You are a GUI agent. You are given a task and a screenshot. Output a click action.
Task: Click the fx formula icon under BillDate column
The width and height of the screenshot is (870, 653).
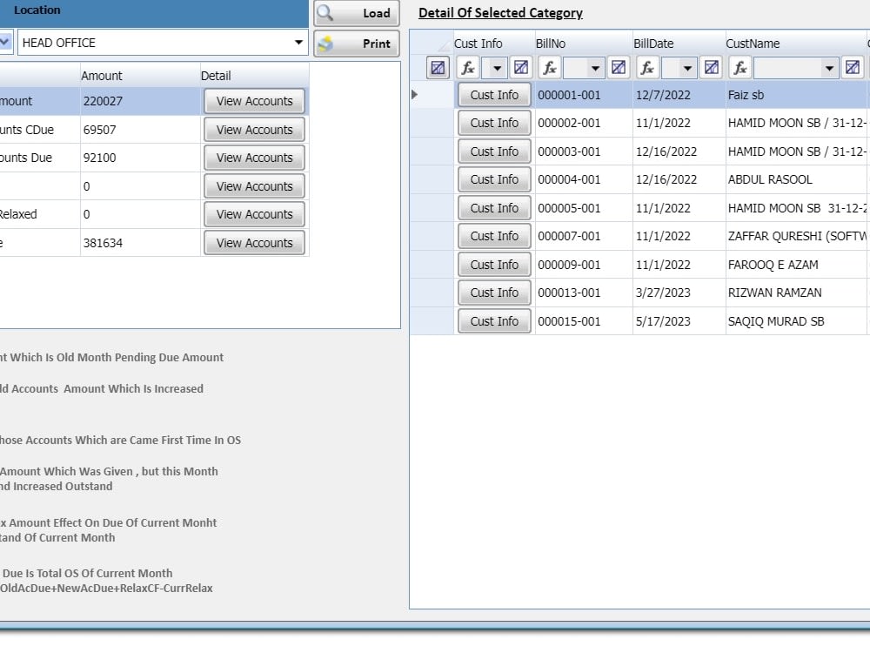coord(647,68)
